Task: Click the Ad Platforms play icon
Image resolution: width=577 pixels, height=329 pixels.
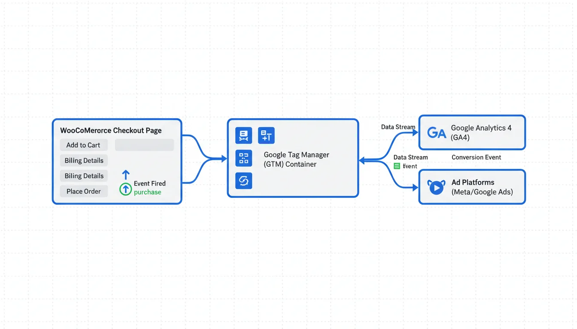Action: [436, 187]
